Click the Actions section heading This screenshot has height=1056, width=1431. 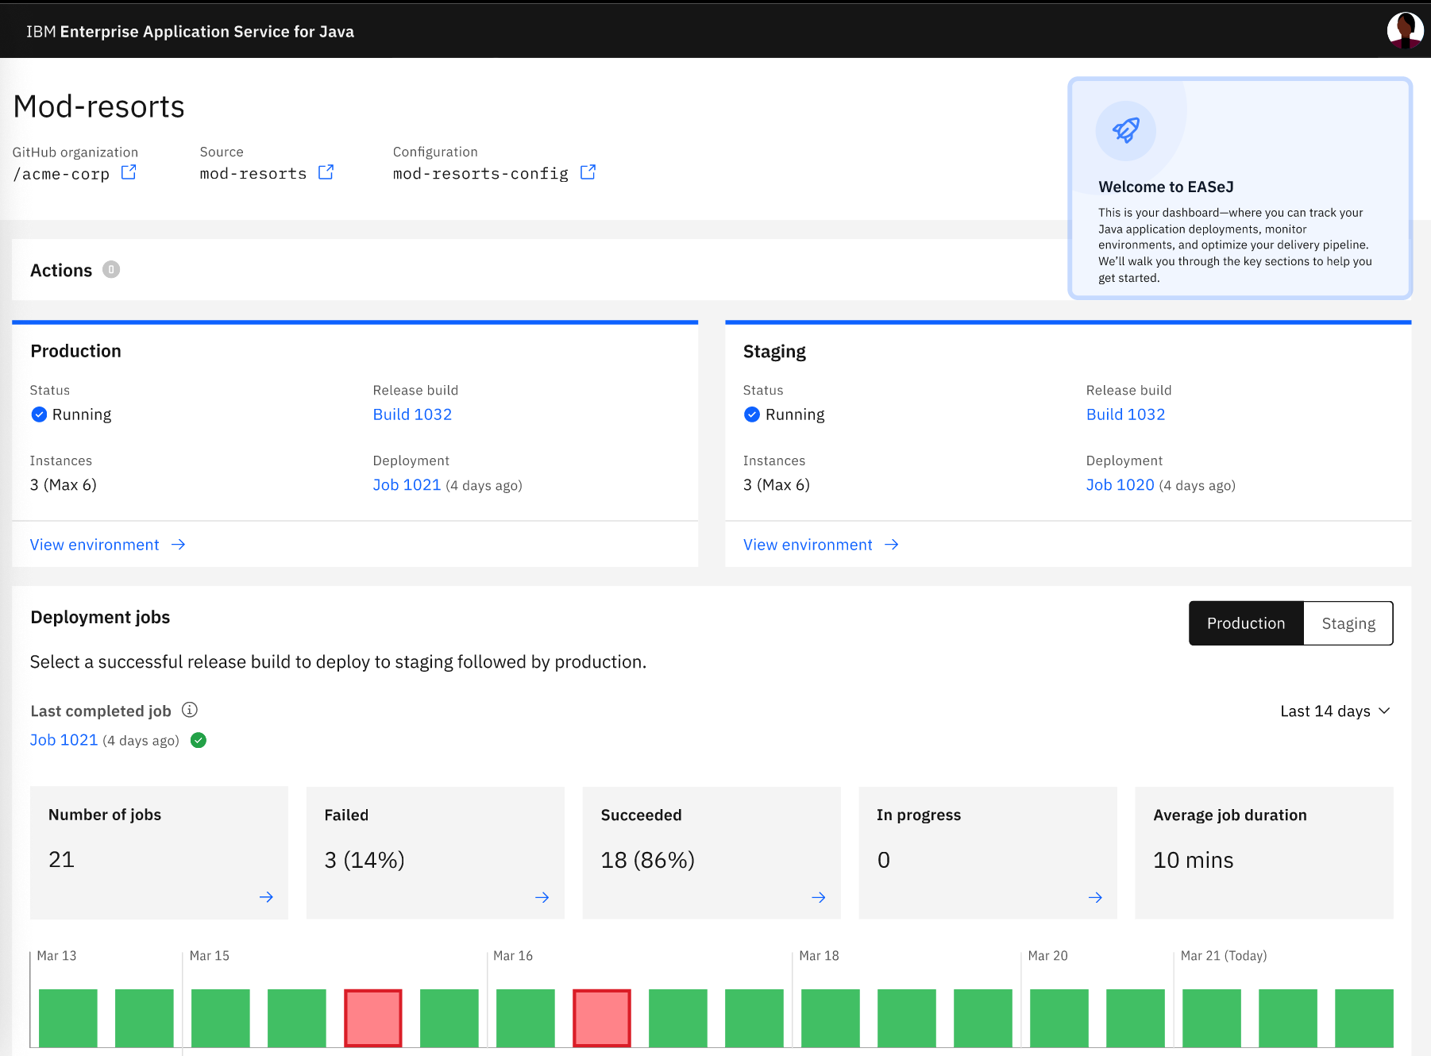coord(61,271)
